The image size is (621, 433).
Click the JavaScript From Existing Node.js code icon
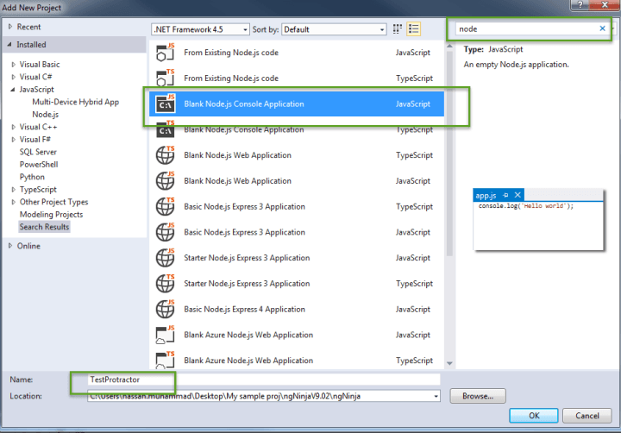click(165, 53)
